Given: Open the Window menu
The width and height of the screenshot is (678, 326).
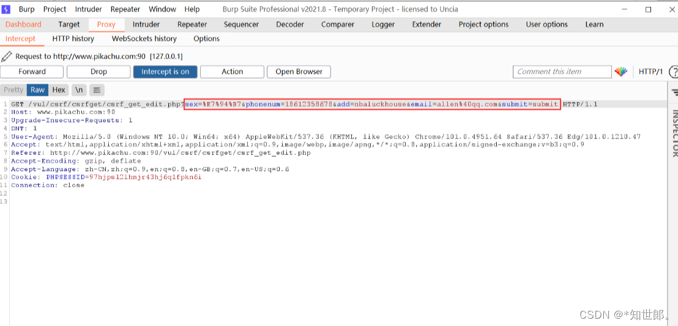Looking at the screenshot, I should point(163,9).
